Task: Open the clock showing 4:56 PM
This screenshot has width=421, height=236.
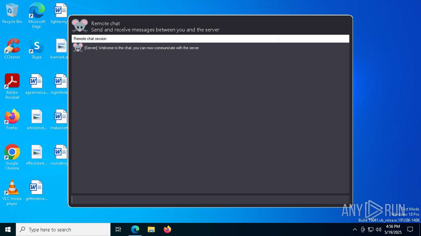Action: coord(393,229)
